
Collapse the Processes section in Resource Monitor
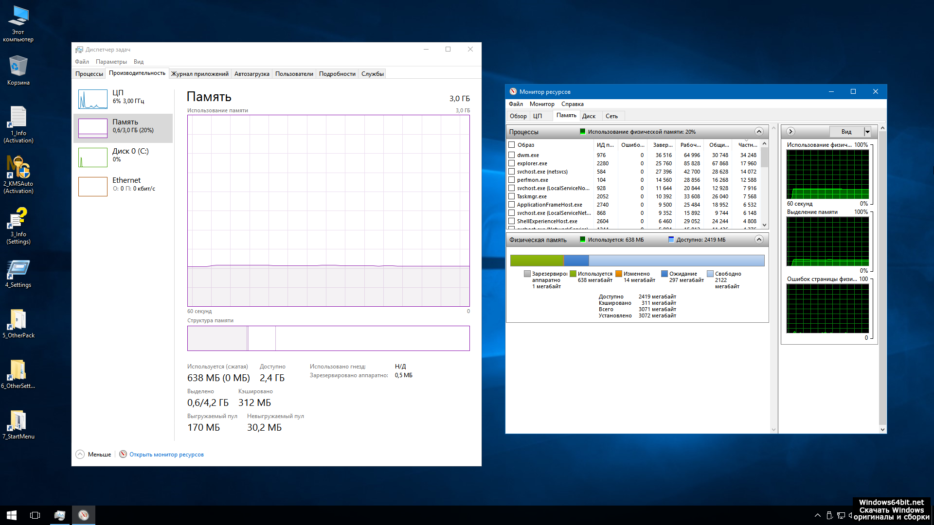759,132
